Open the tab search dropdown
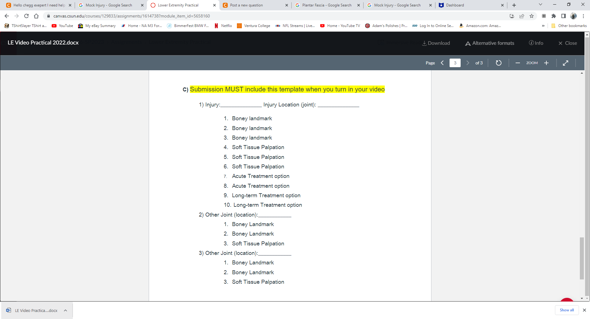The width and height of the screenshot is (590, 319). 540,5
